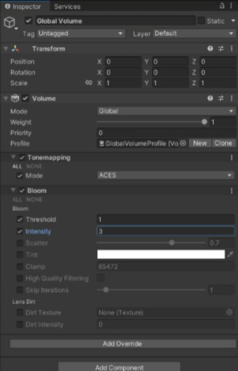This screenshot has height=371, width=238.
Task: Open Transform presets slider icon
Action: [221, 49]
